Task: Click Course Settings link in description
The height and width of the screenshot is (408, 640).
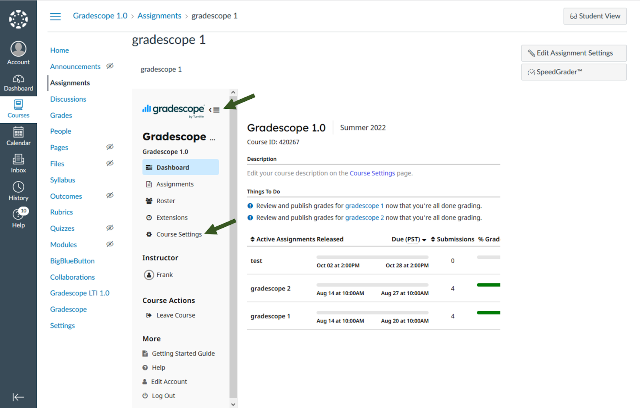Action: coord(372,173)
